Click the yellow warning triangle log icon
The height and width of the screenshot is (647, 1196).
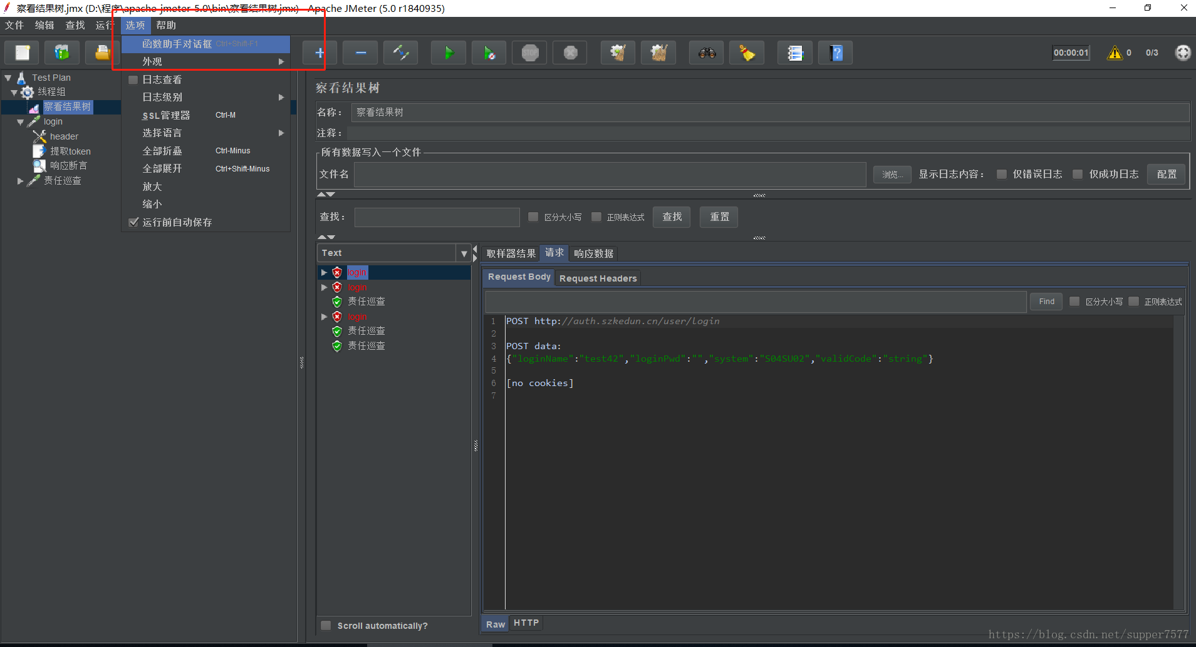pyautogui.click(x=1115, y=53)
